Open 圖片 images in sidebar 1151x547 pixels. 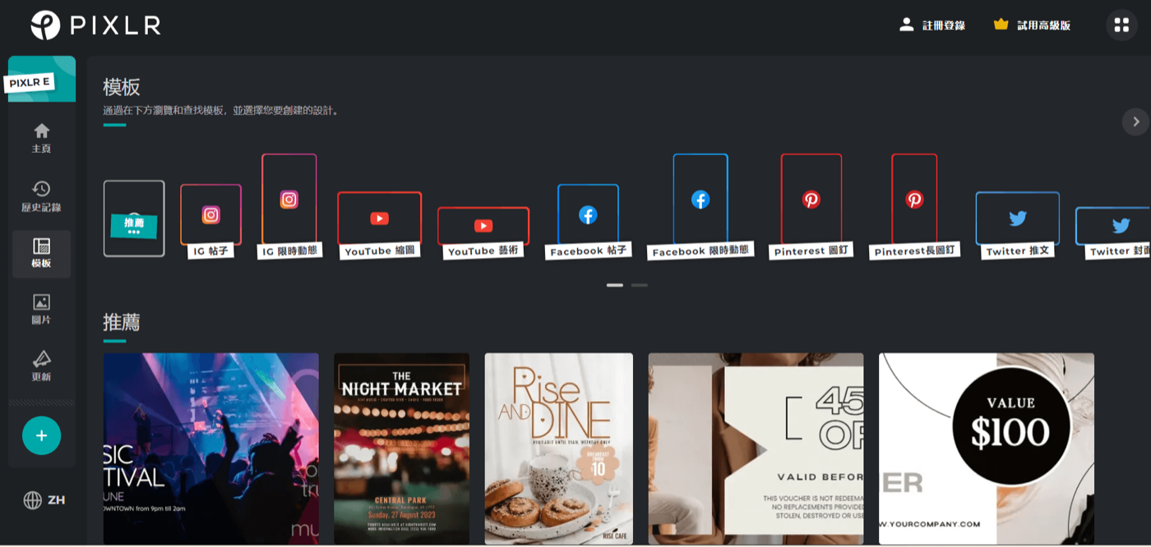click(41, 310)
